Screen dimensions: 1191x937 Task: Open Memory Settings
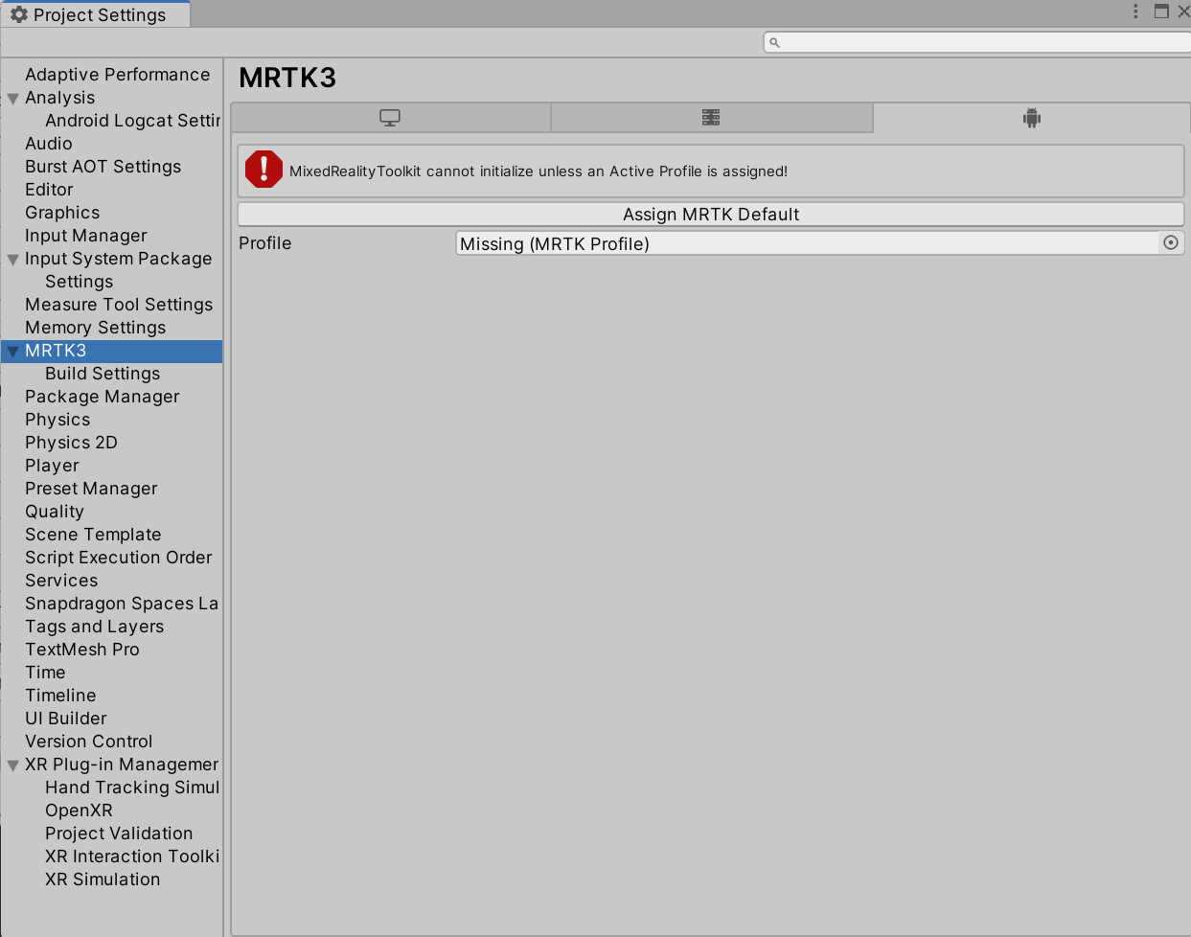[x=95, y=328]
